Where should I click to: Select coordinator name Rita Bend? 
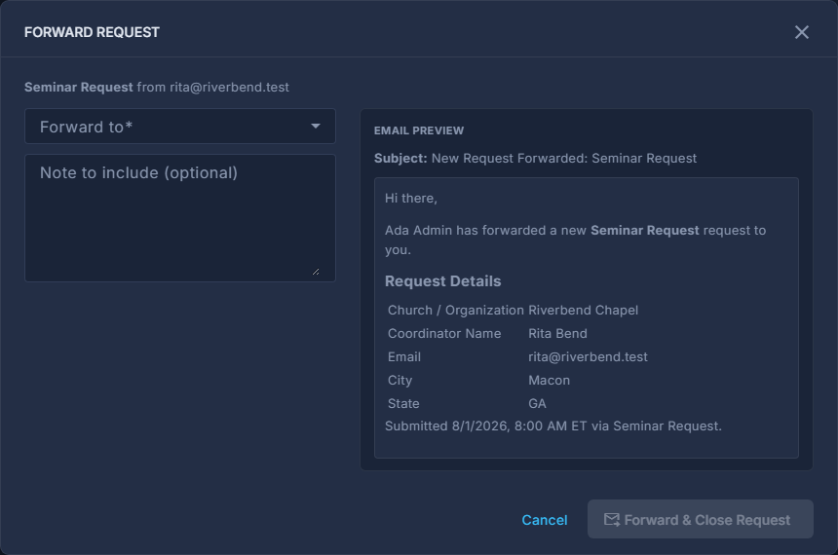pos(557,333)
